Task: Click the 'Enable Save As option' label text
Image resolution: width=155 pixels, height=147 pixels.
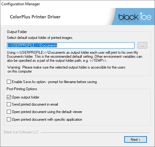Action: tap(54, 82)
